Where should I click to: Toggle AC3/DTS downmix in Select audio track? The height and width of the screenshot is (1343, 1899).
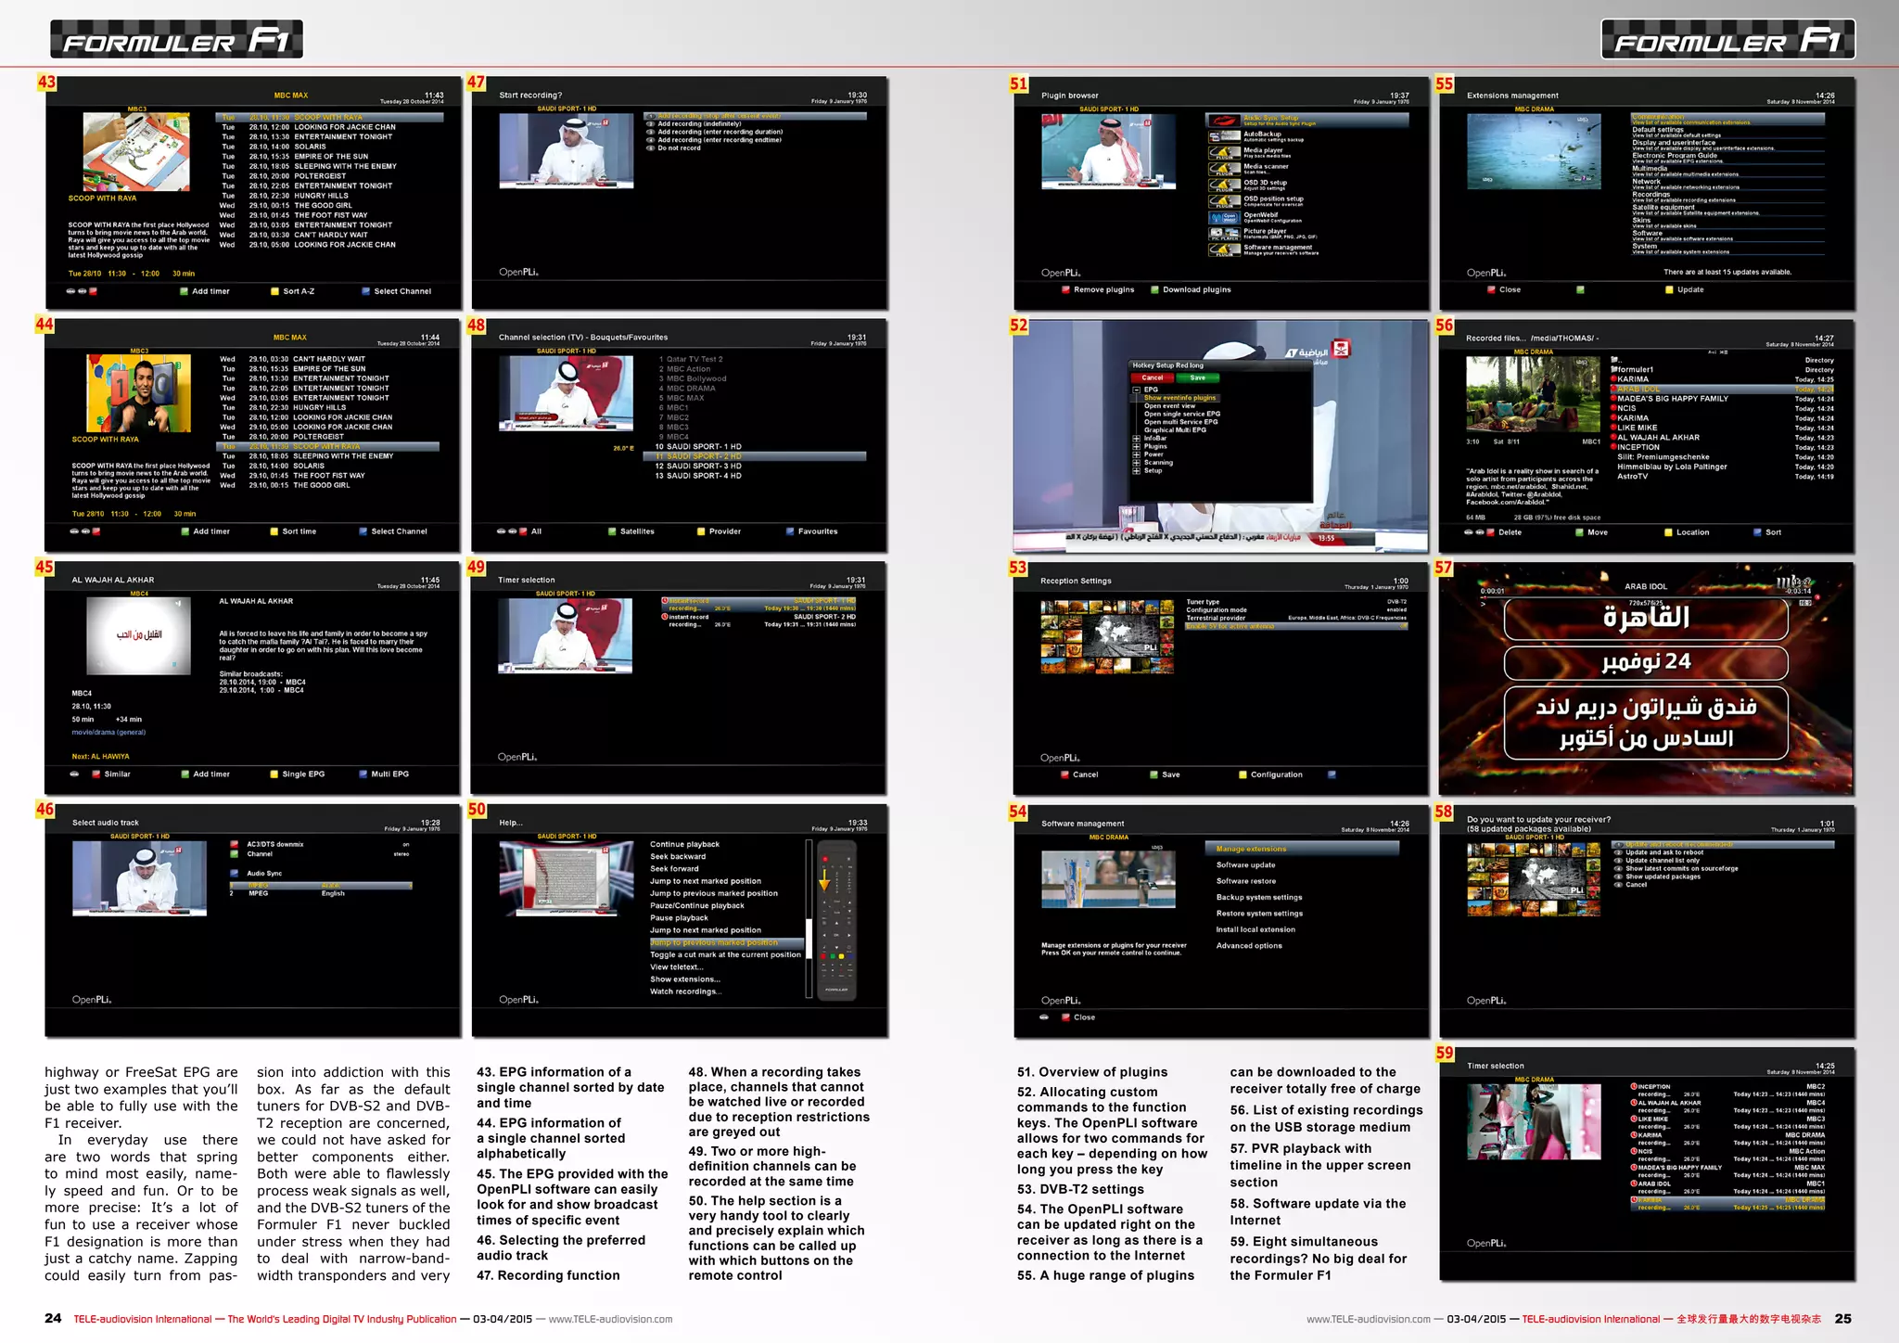coord(321,844)
